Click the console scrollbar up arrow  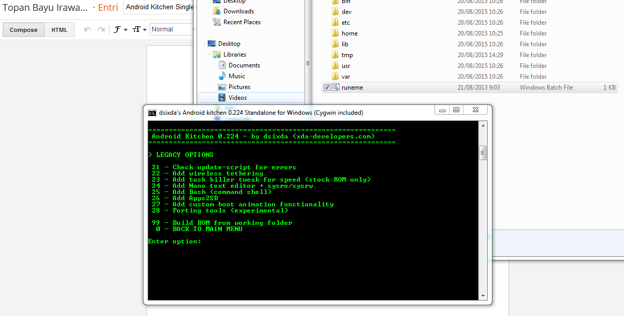483,126
